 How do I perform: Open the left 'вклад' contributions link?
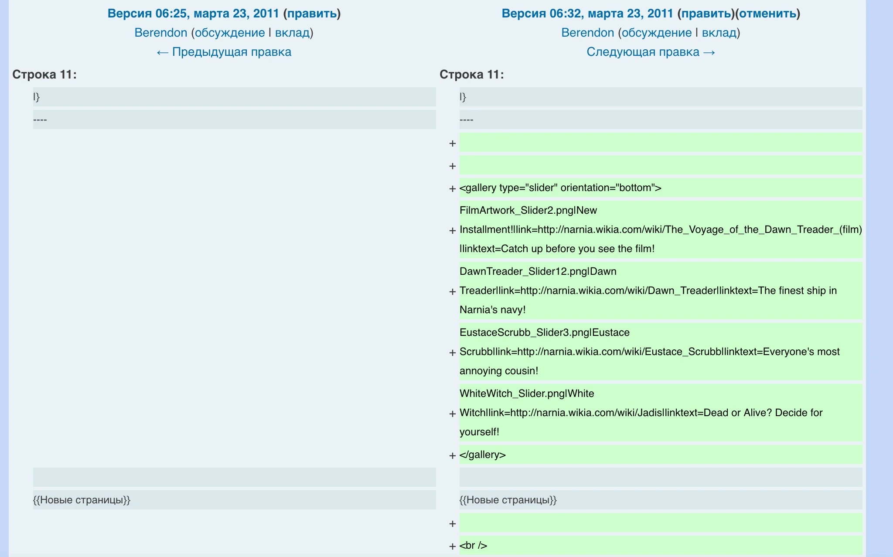click(292, 33)
